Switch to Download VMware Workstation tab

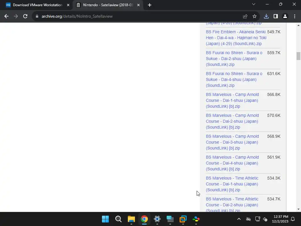click(37, 5)
